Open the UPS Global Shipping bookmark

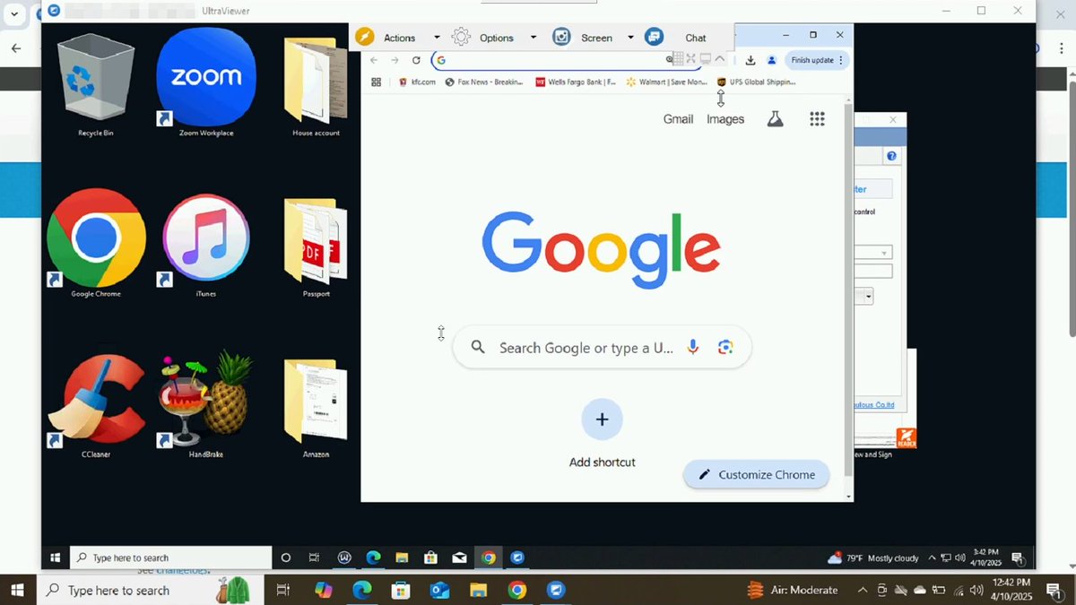[757, 82]
